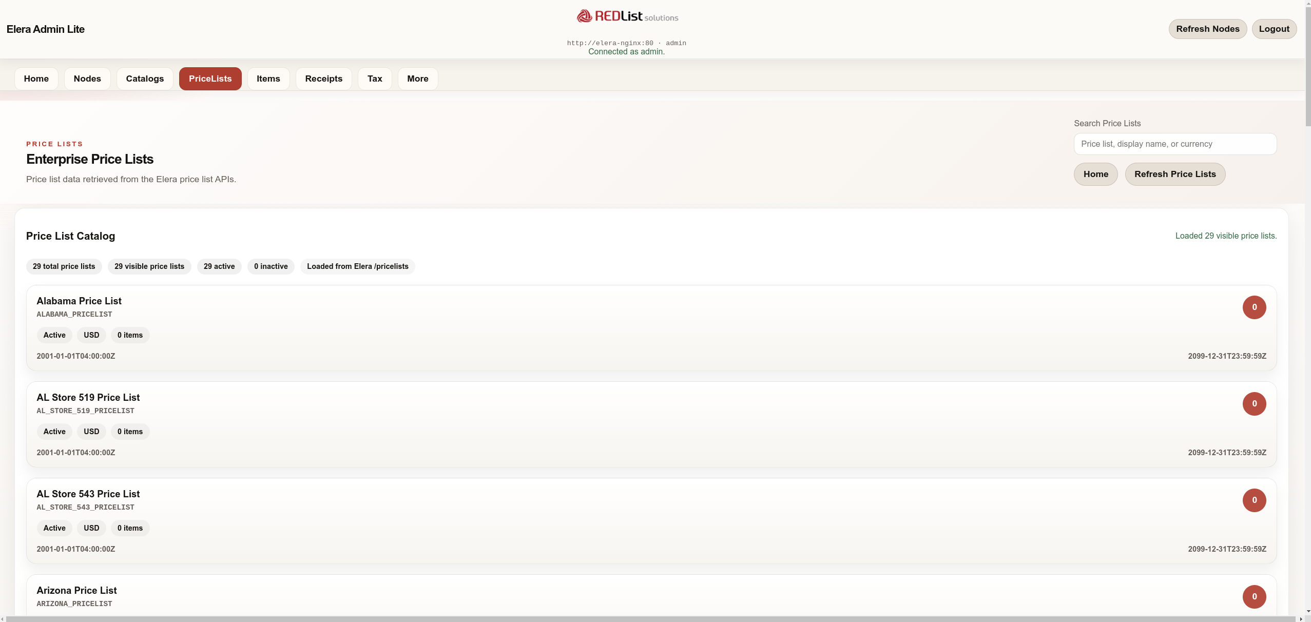
Task: Click Arizona Price List red count badge
Action: click(x=1254, y=597)
